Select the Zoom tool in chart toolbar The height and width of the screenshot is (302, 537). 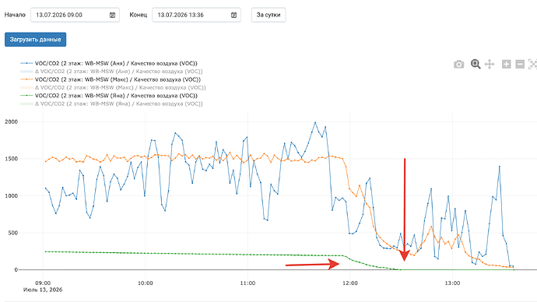(x=476, y=64)
